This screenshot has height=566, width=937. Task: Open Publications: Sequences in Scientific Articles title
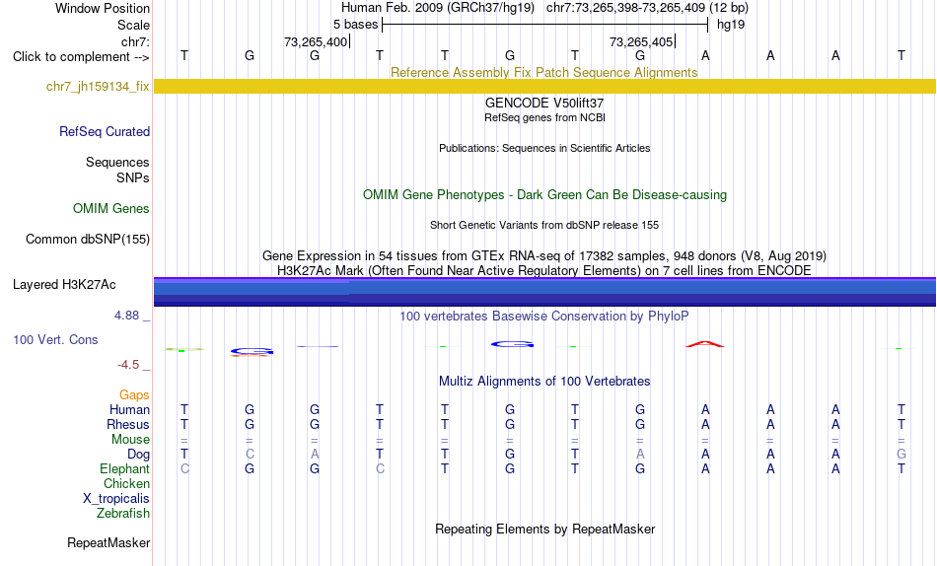point(544,148)
